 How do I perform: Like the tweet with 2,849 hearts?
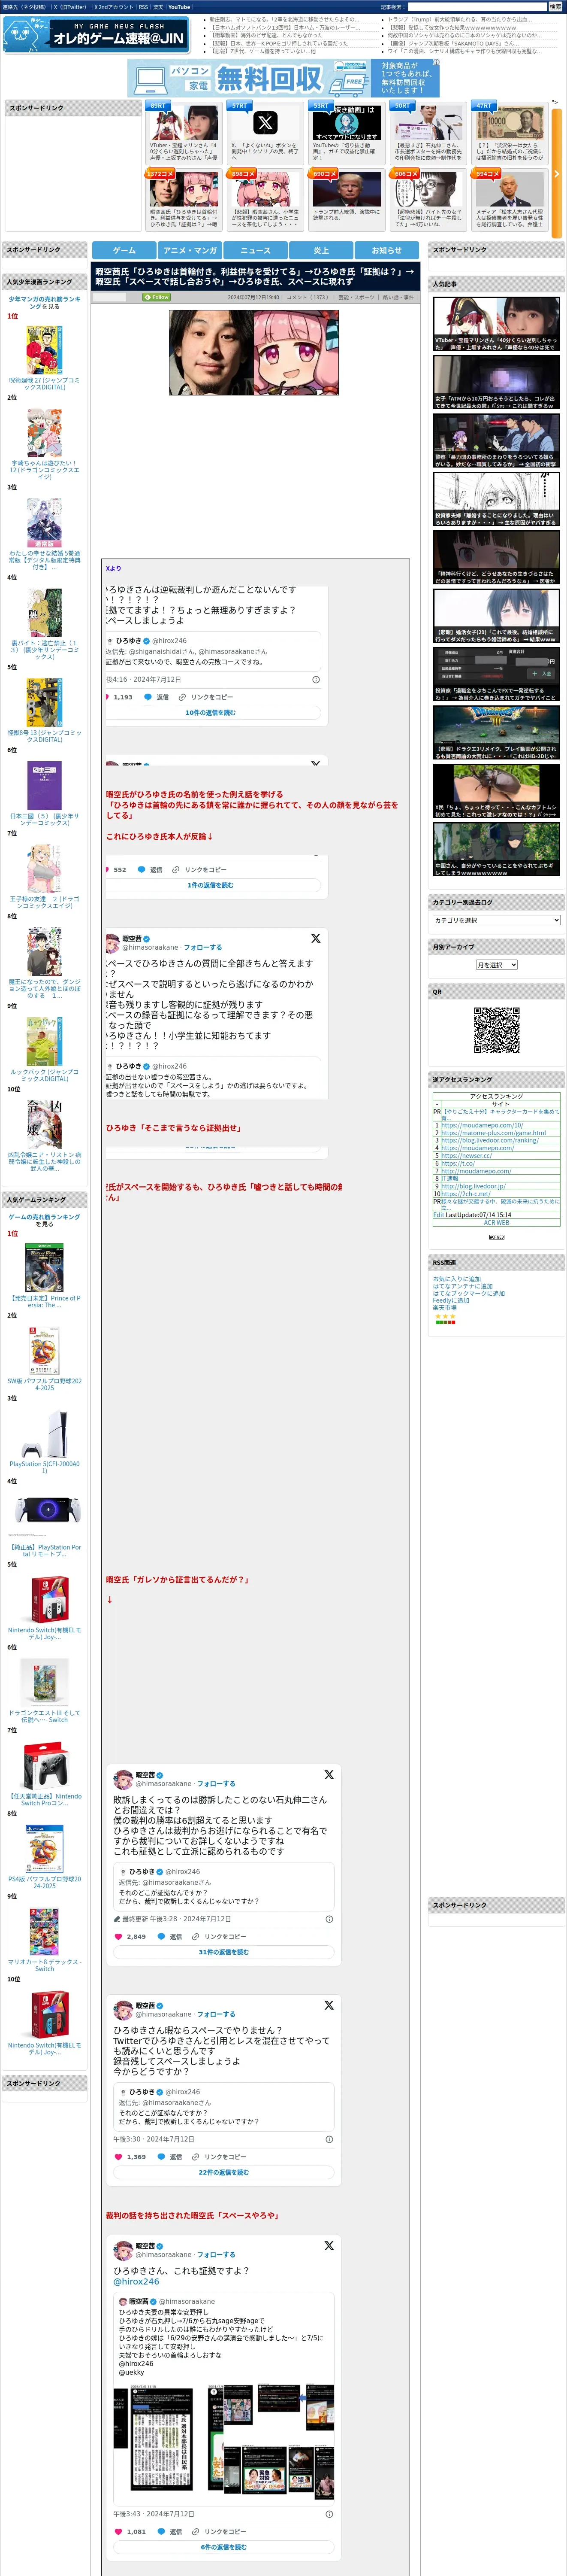(x=119, y=1937)
